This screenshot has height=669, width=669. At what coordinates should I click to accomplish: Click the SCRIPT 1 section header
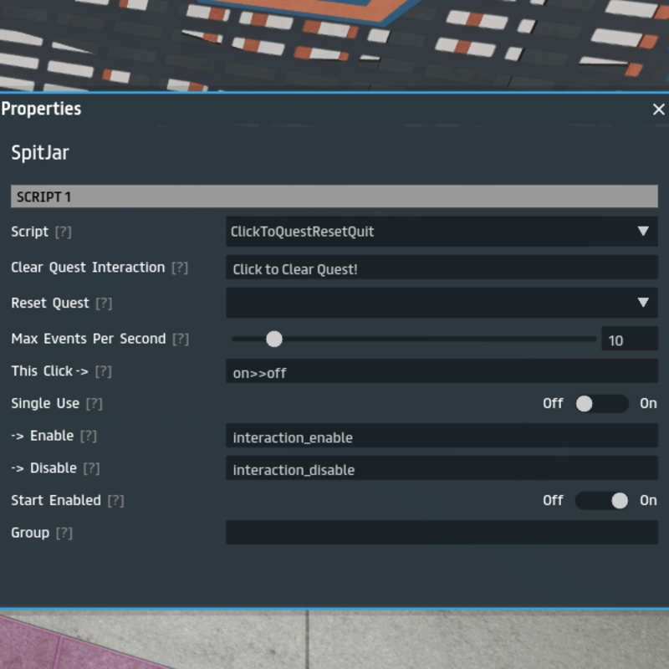(334, 197)
